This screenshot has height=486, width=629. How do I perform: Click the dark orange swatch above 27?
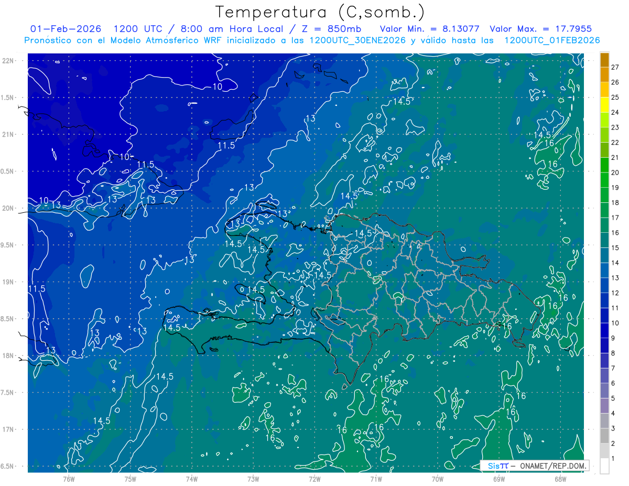[604, 59]
